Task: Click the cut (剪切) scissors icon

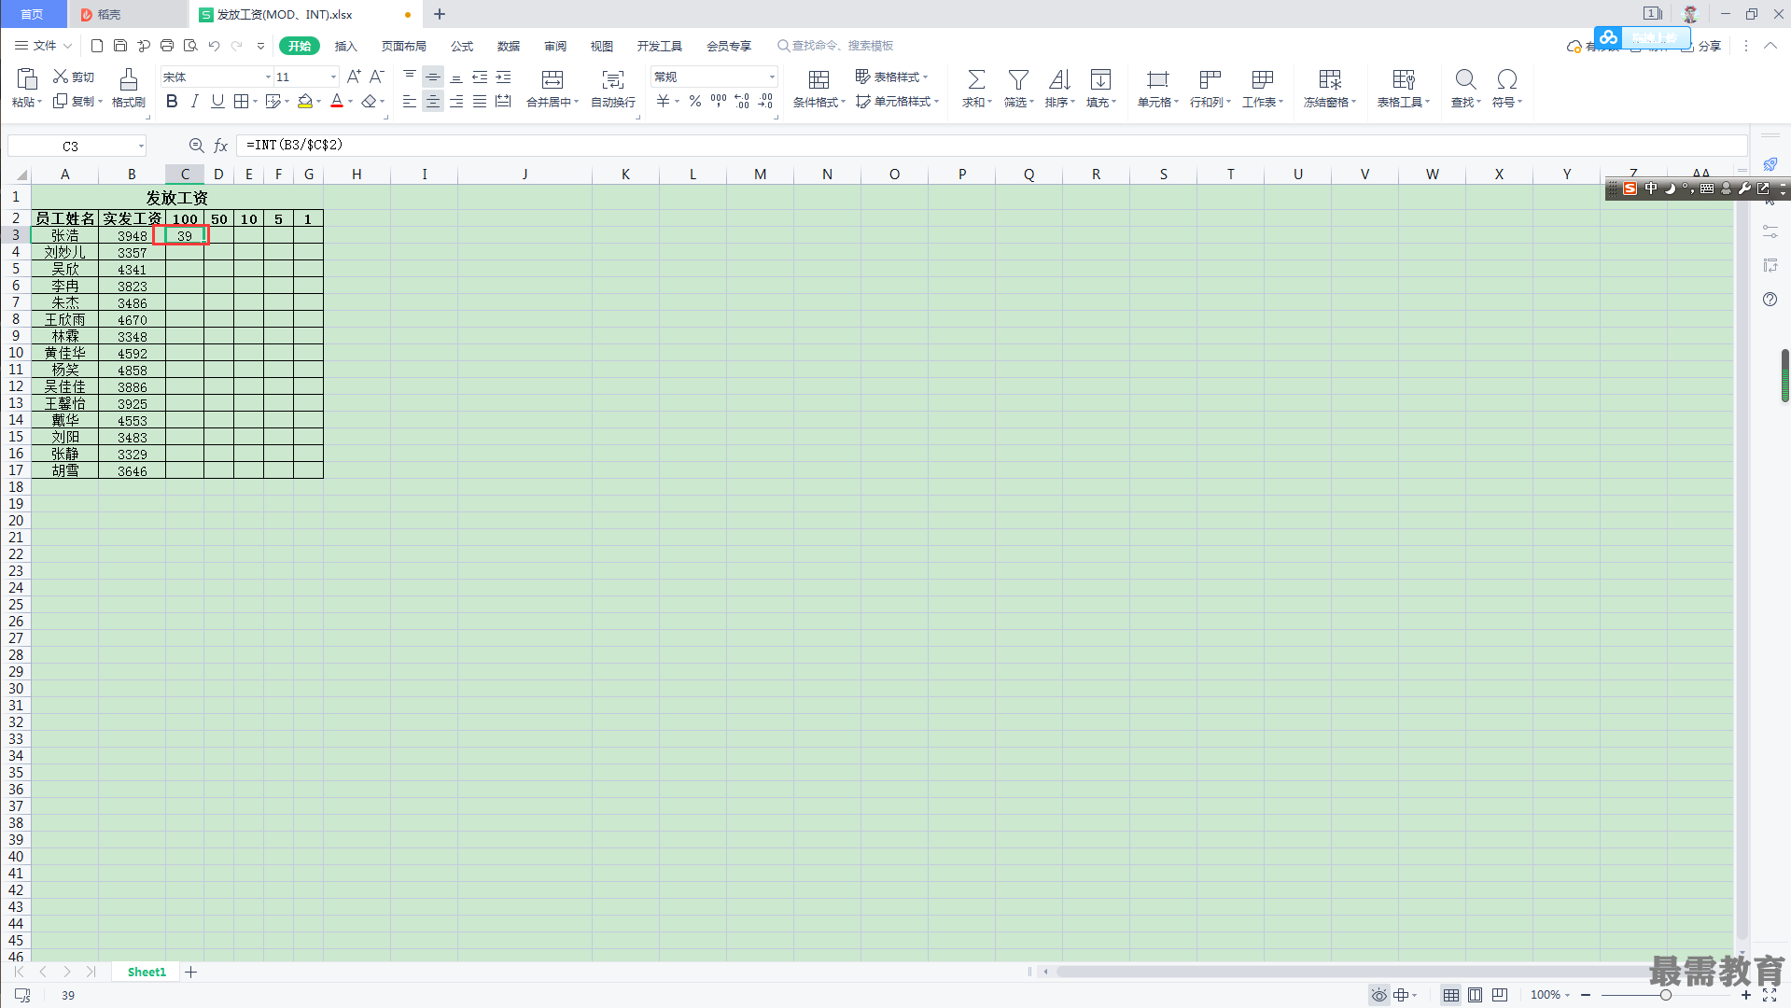Action: [x=61, y=77]
